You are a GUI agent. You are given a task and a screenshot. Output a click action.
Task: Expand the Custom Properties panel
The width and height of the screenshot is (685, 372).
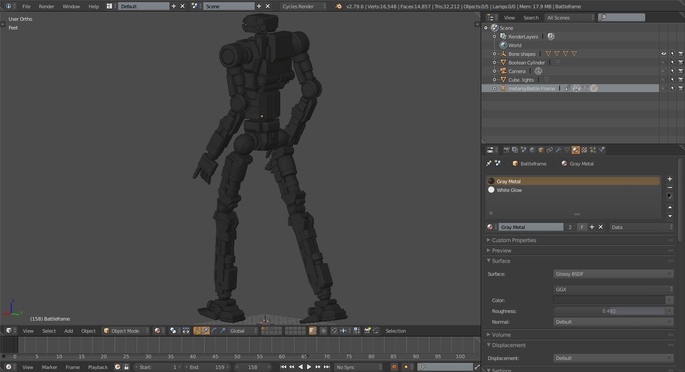pos(514,240)
